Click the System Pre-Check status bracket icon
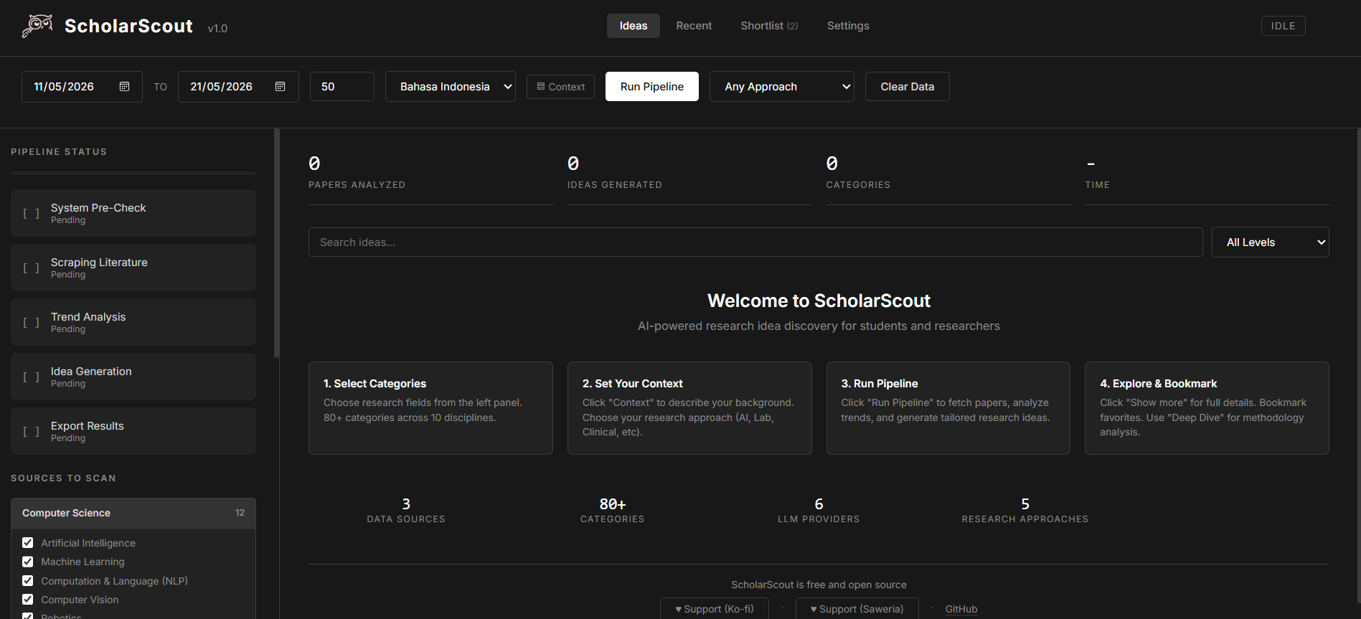1361x619 pixels. (31, 213)
